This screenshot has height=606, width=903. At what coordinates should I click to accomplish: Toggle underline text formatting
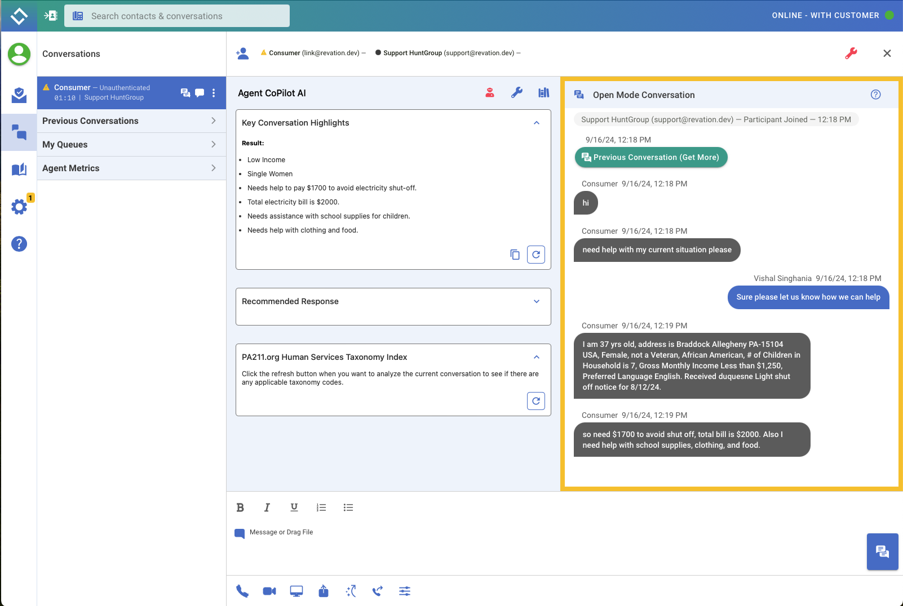[x=294, y=507]
